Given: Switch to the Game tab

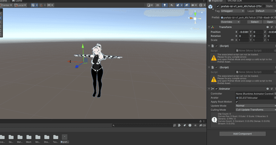Looking at the screenshot, I should coord(17,1).
